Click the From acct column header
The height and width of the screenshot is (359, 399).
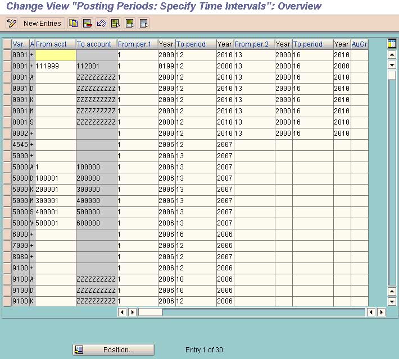56,44
